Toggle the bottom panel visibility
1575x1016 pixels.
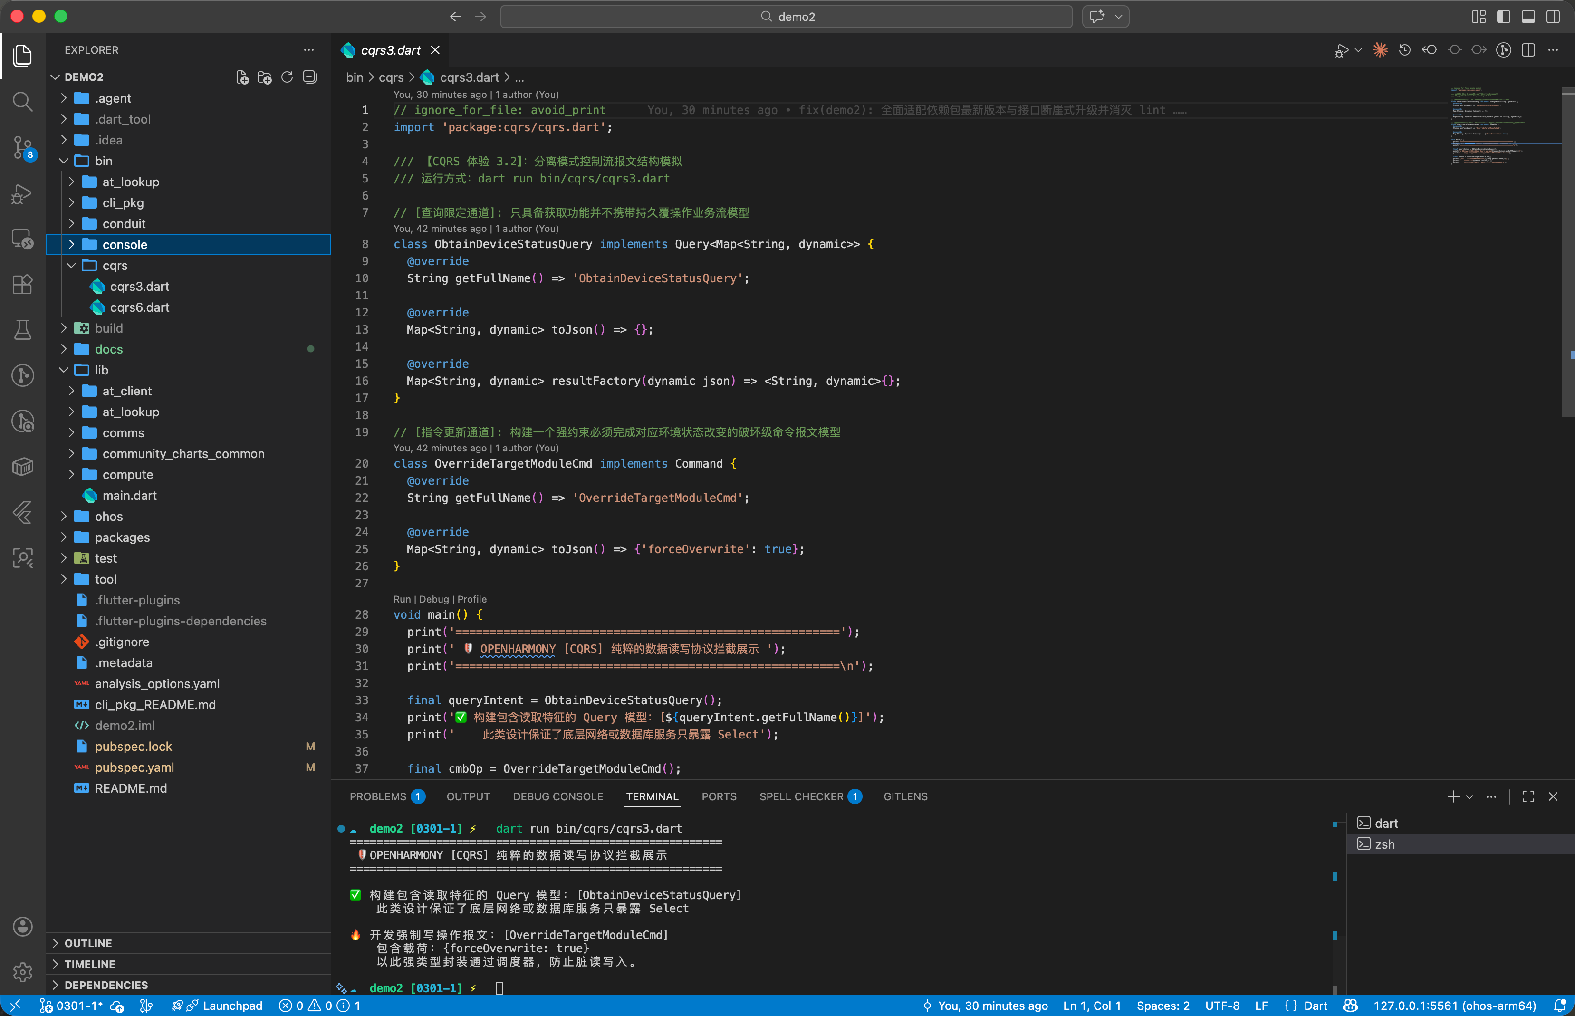(x=1528, y=17)
